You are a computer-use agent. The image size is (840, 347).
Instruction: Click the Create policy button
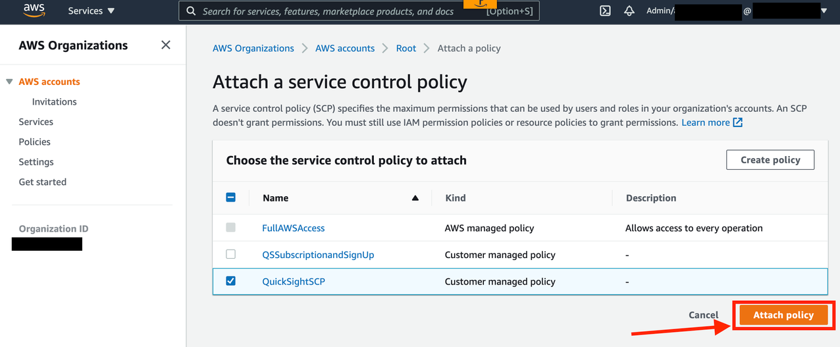click(x=770, y=159)
